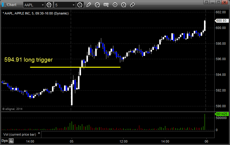Open the time template clock menu
Viewport: 230px width, 145px height.
click(80, 5)
